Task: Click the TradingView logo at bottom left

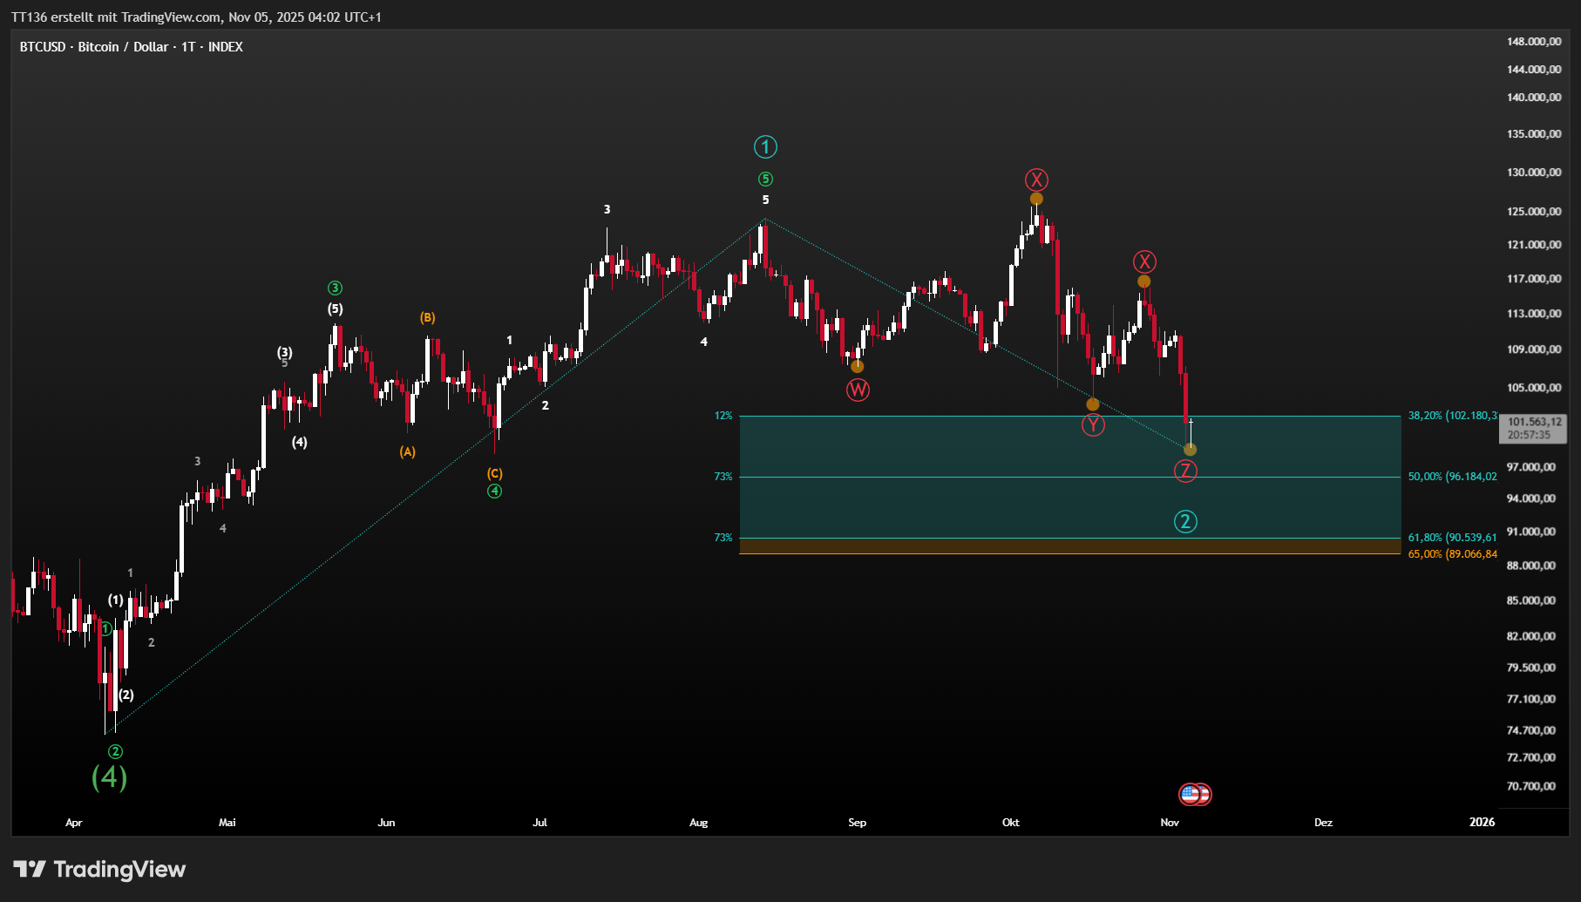Action: [x=99, y=869]
